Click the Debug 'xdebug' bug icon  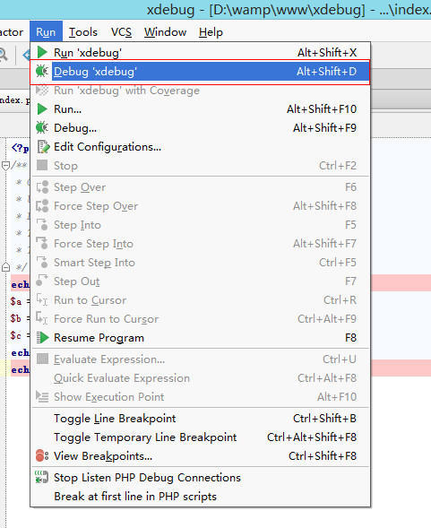pyautogui.click(x=42, y=71)
